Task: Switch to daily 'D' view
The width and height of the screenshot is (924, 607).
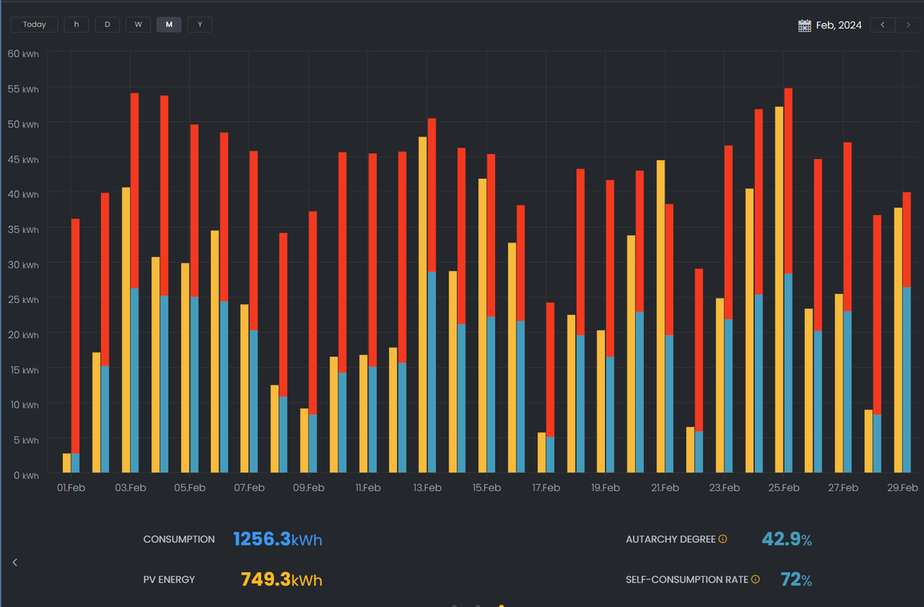Action: point(107,25)
